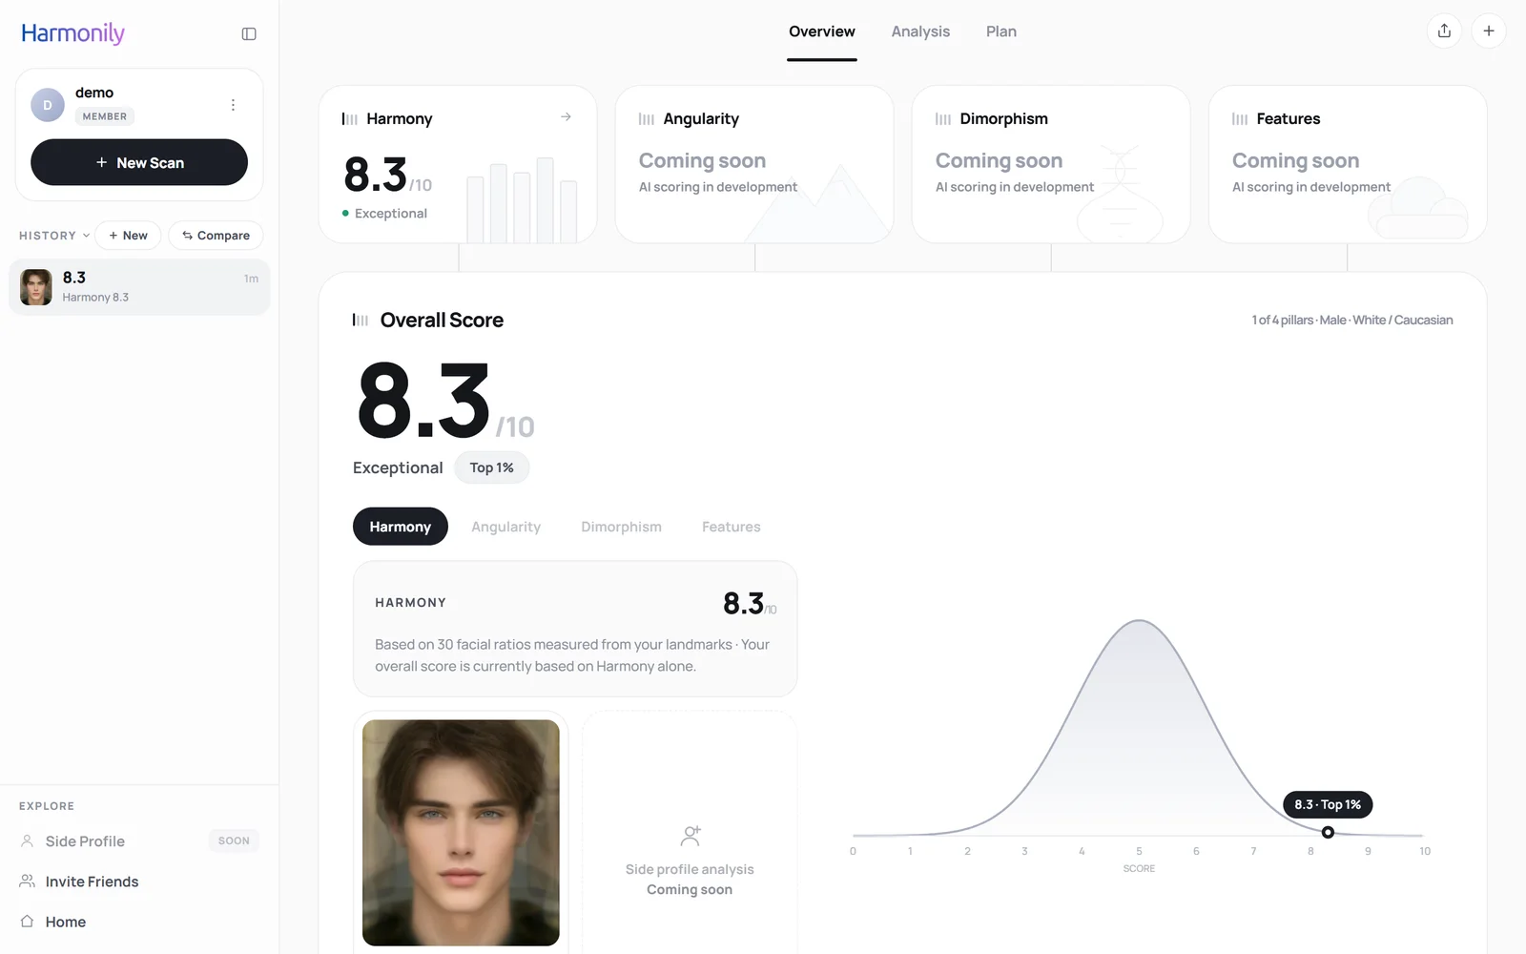Viewport: 1526px width, 954px height.
Task: Click the New history button
Action: click(128, 236)
